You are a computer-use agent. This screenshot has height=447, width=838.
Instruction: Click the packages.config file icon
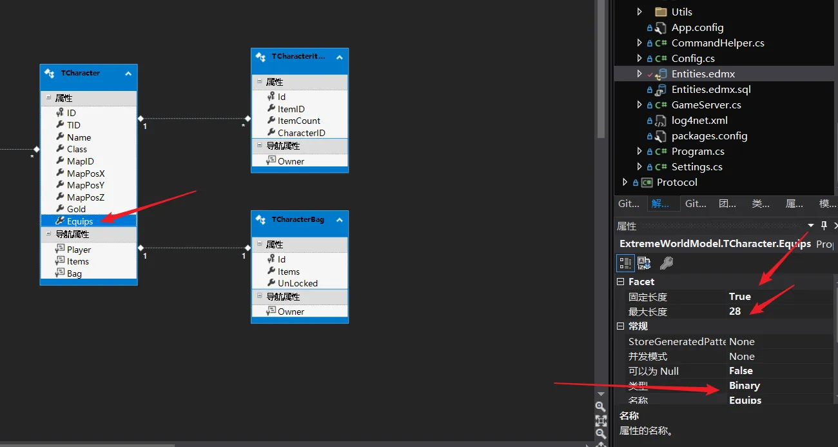(x=660, y=136)
